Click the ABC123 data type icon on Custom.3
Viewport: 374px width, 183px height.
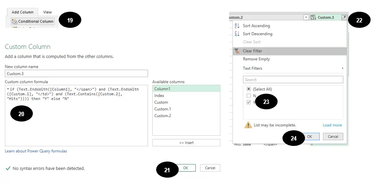313,18
